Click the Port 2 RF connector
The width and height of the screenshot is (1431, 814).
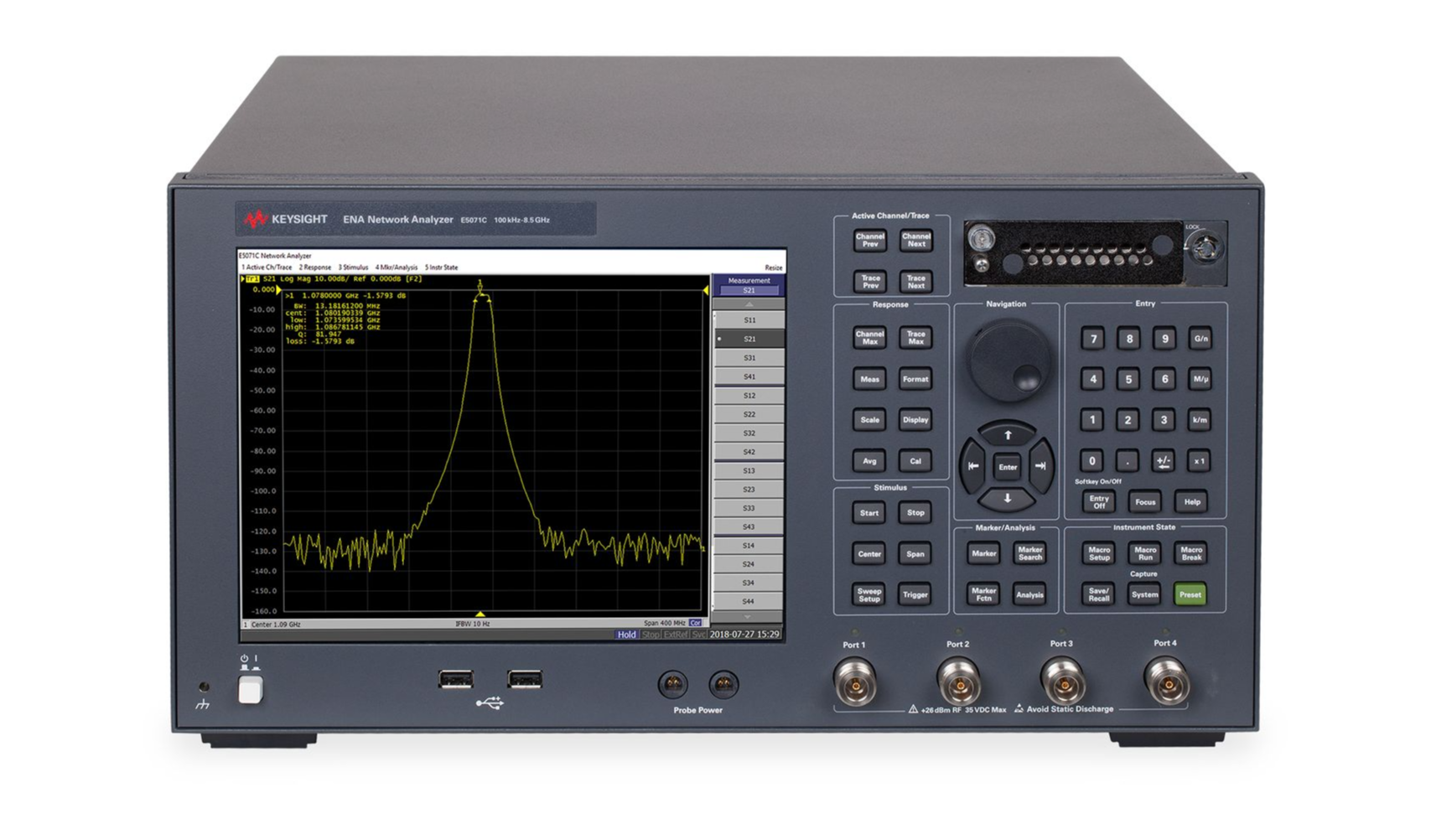tap(959, 681)
